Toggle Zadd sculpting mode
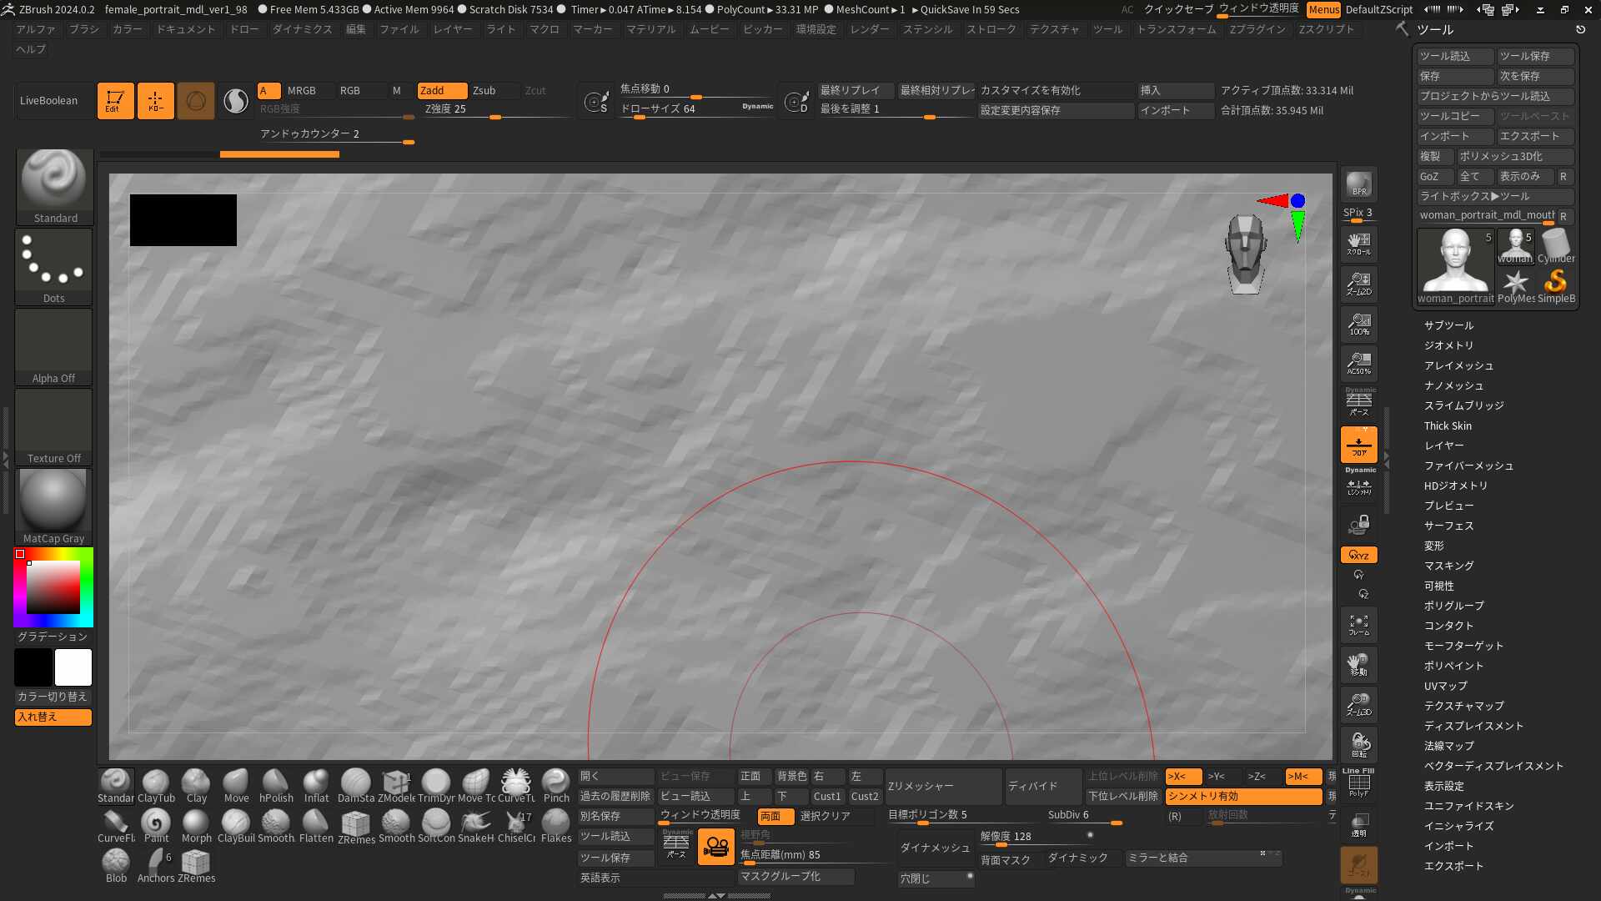1601x901 pixels. [442, 90]
